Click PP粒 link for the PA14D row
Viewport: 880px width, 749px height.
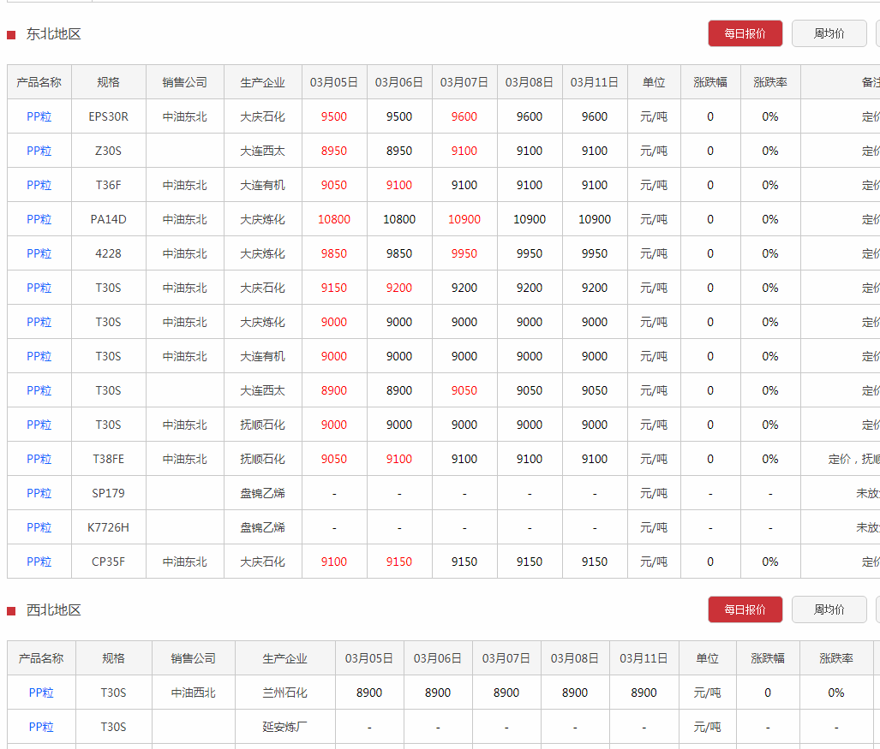tap(39, 219)
